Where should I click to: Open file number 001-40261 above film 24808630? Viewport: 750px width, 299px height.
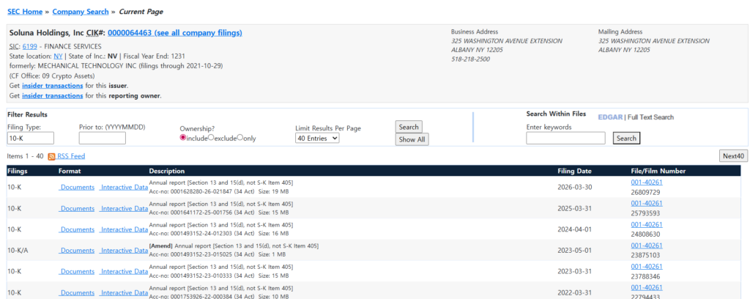click(x=647, y=224)
